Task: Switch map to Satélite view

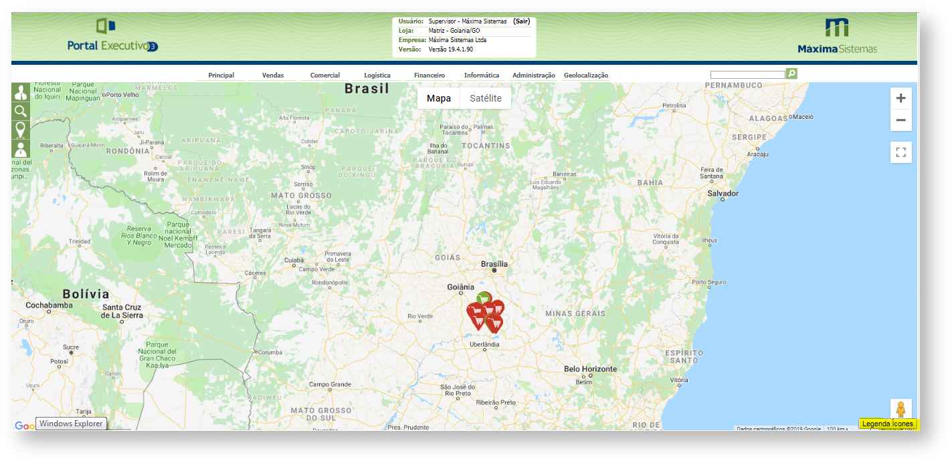Action: tap(486, 98)
